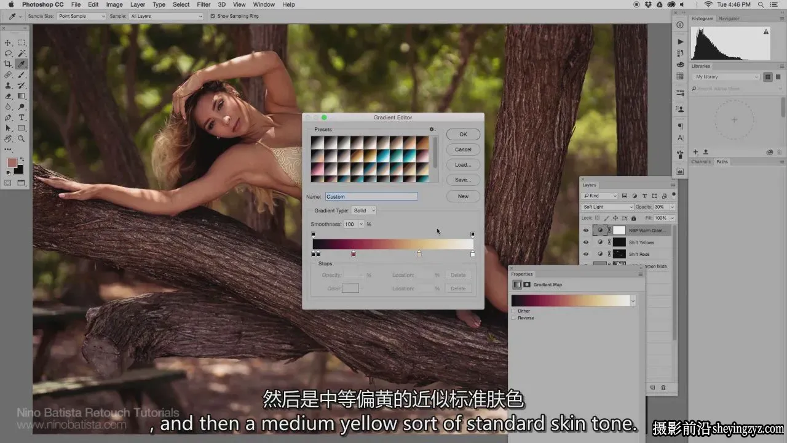Viewport: 787px width, 443px height.
Task: Select the Zoom tool
Action: click(22, 139)
